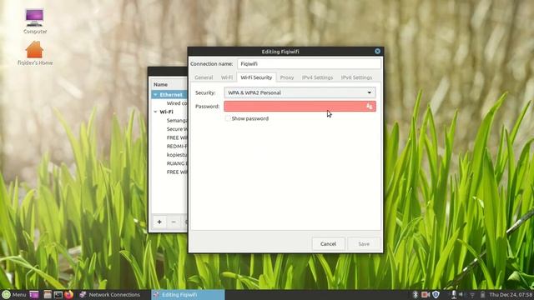Click the show desktop panel icon
The image size is (534, 300).
[34, 294]
